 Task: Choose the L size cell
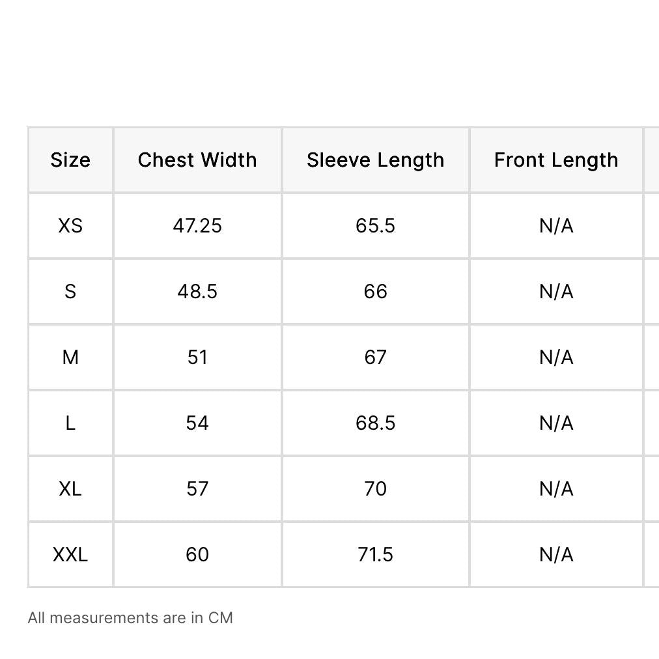click(x=70, y=423)
